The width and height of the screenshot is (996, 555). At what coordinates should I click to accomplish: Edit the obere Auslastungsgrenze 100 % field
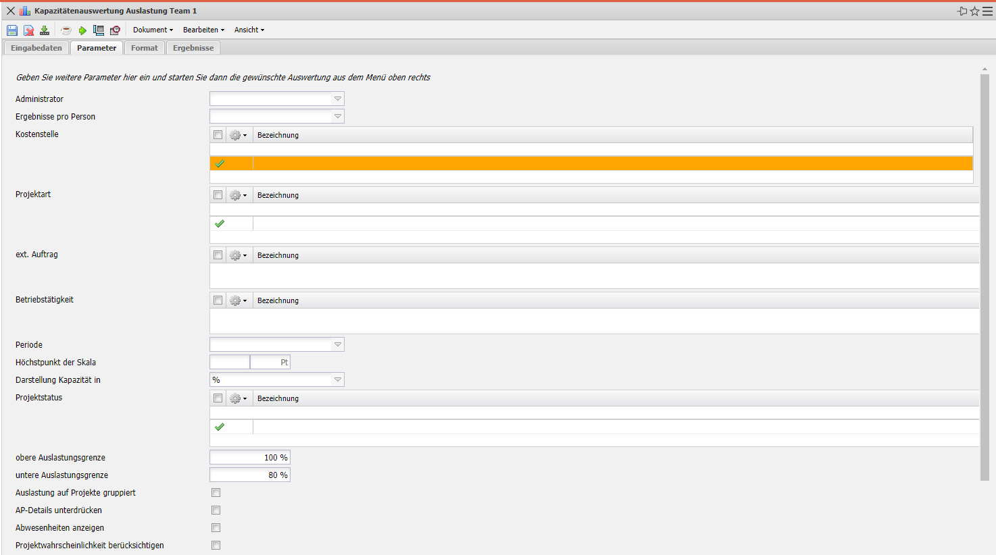click(250, 457)
